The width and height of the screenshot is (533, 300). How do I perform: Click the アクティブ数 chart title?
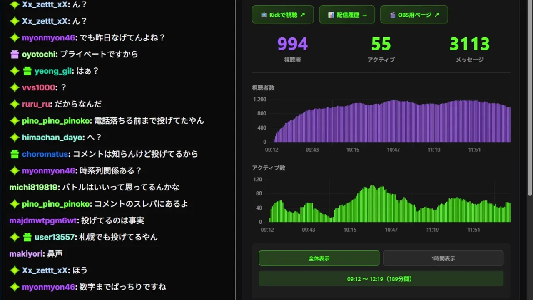coord(269,168)
